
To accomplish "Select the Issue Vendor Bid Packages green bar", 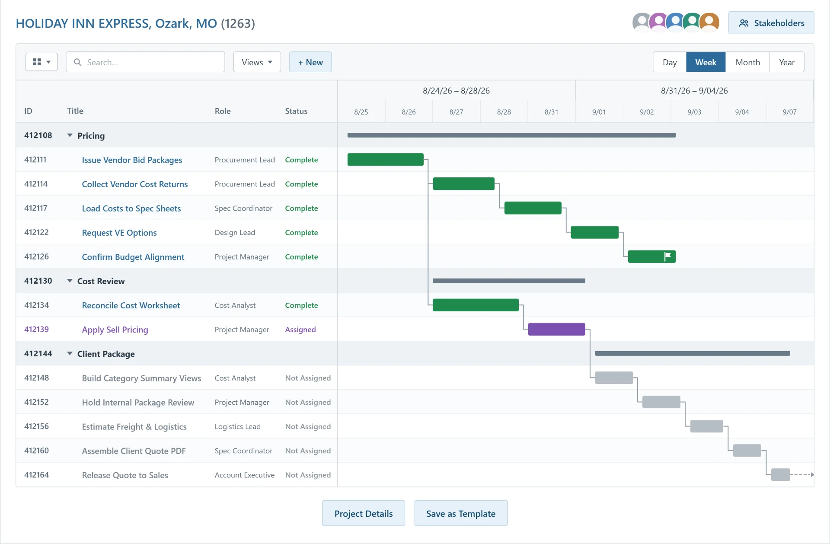I will [385, 160].
